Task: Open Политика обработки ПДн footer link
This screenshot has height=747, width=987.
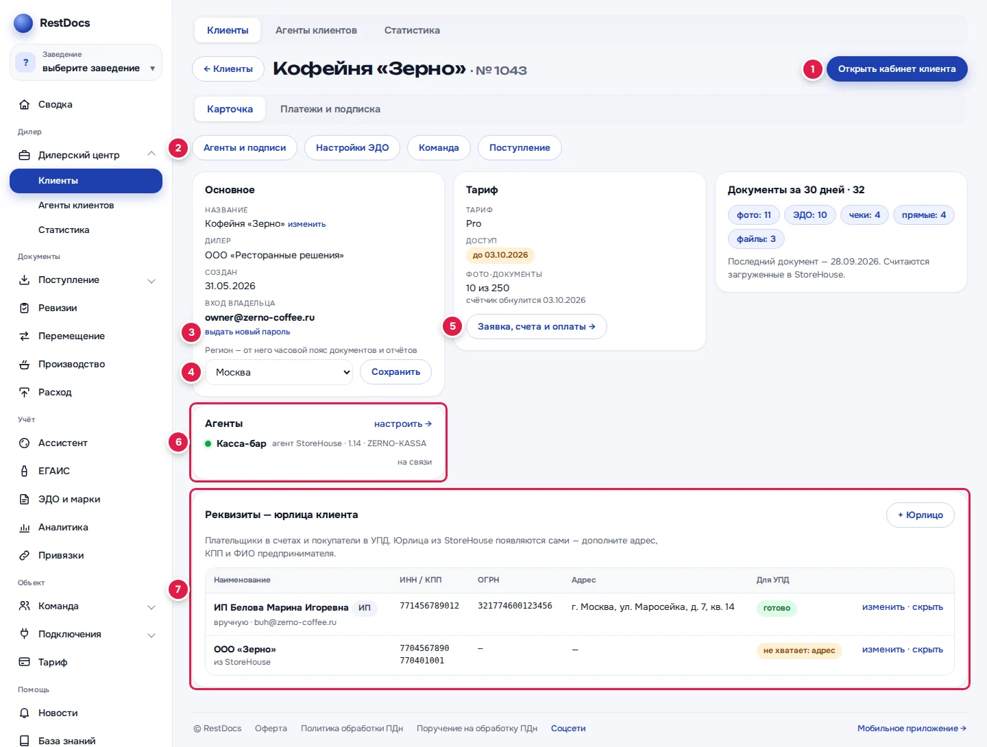Action: (352, 728)
